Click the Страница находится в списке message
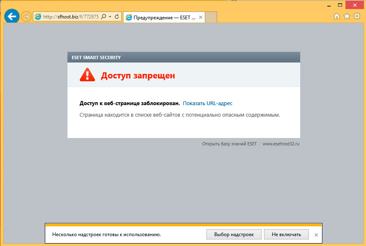 [x=179, y=115]
